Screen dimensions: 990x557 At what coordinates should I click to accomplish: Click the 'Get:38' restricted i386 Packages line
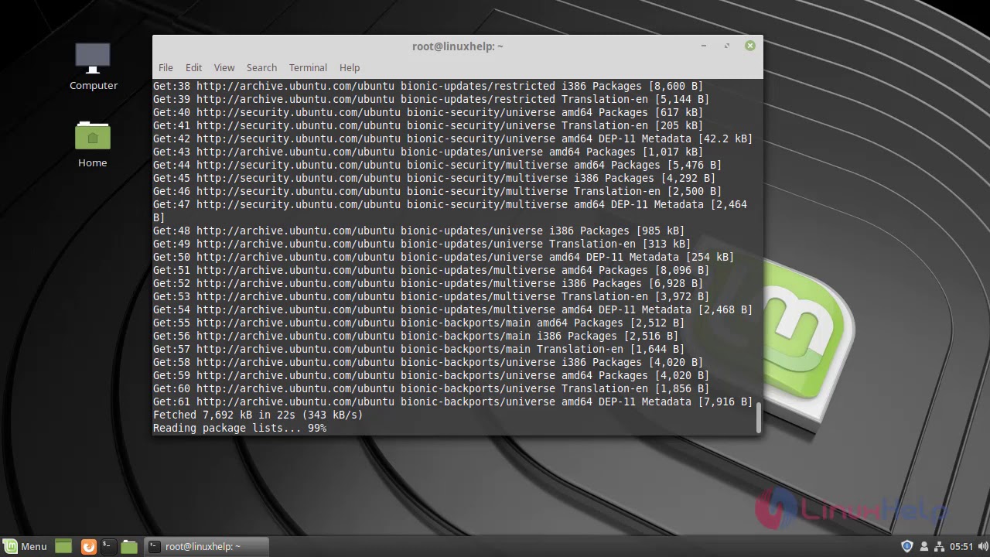[428, 86]
